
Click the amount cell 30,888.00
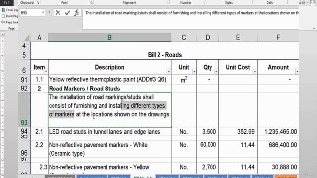pyautogui.click(x=278, y=168)
